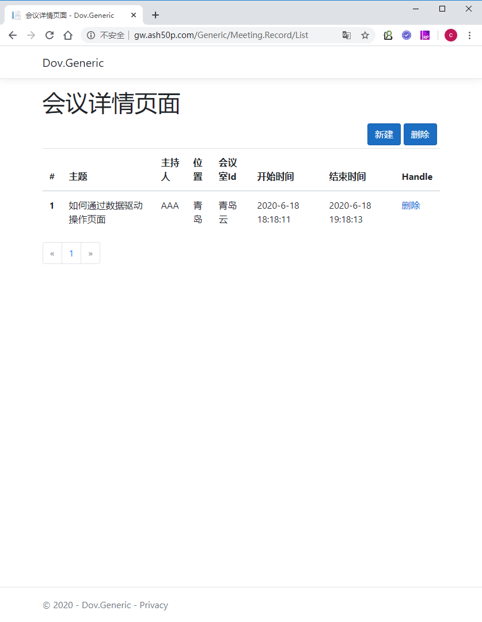Click the 新建 button

384,134
